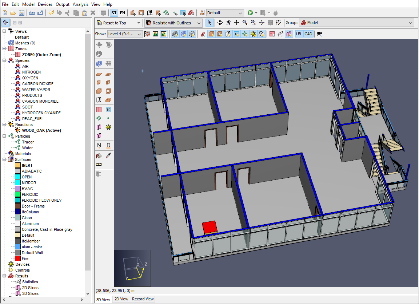Select the eyedropper color picker tool
This screenshot has width=419, height=304.
pos(108,155)
